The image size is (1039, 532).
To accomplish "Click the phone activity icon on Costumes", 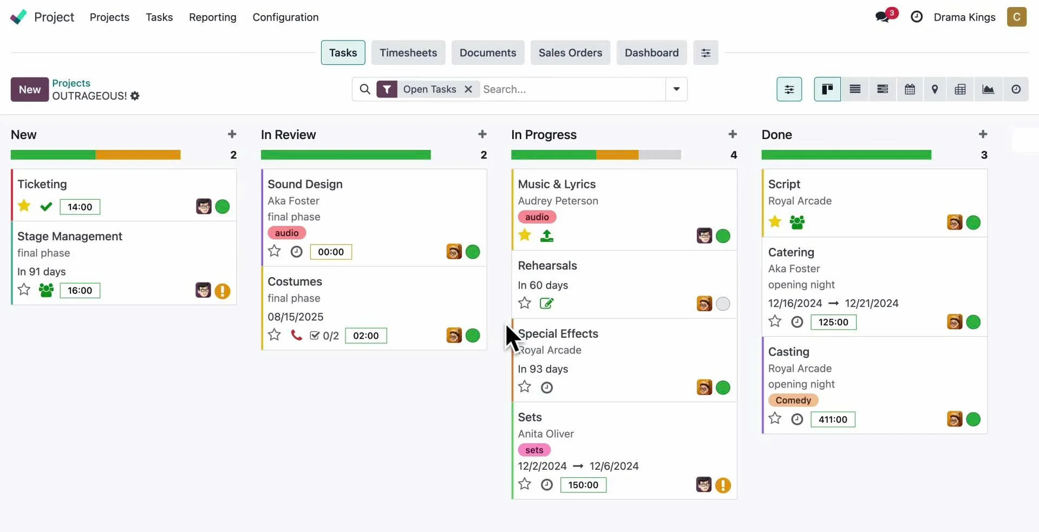I will pos(296,335).
